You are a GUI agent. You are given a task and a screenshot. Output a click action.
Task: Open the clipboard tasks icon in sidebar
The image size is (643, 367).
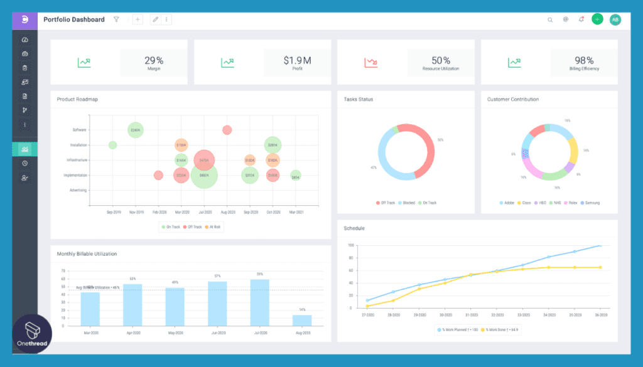pos(24,68)
